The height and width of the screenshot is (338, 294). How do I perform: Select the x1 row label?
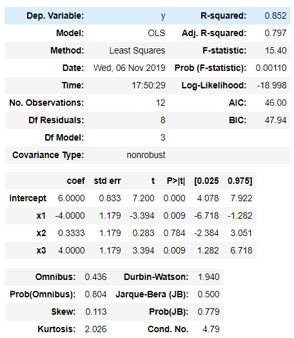41,216
